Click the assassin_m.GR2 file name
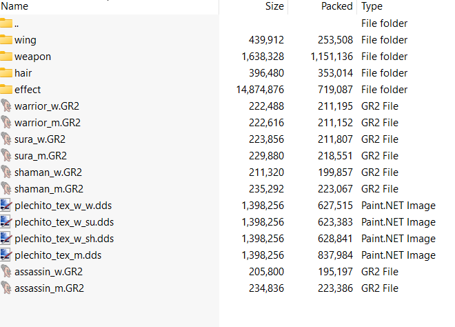Viewport: 455px width, 327px height. click(x=48, y=288)
